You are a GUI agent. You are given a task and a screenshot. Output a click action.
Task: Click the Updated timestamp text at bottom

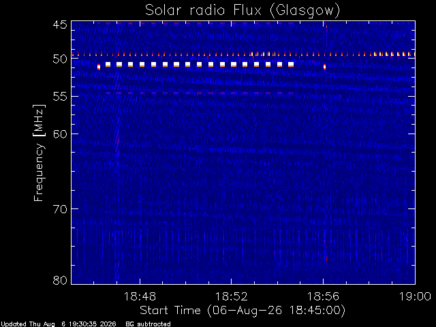tap(59, 324)
